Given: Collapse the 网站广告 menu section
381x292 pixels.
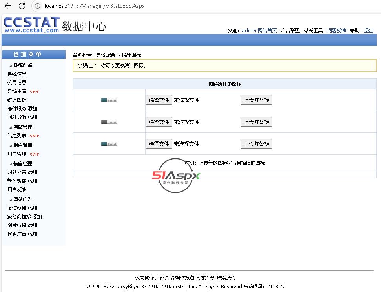Looking at the screenshot, I should [x=11, y=200].
